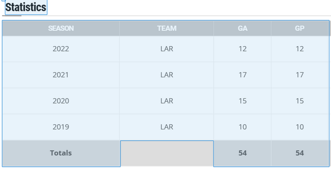Click GA value 10 in 2019 row
Image resolution: width=331 pixels, height=170 pixels.
tap(242, 127)
